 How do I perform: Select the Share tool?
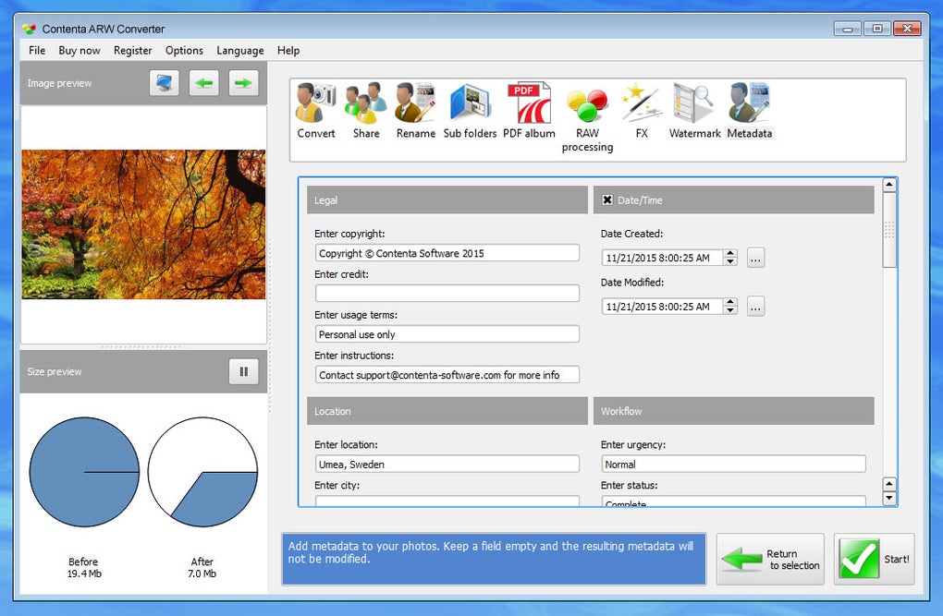tap(365, 109)
